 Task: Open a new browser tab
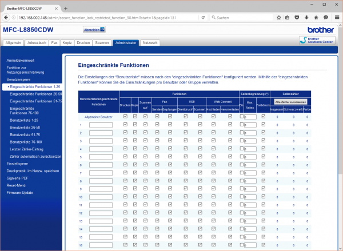coord(66,8)
